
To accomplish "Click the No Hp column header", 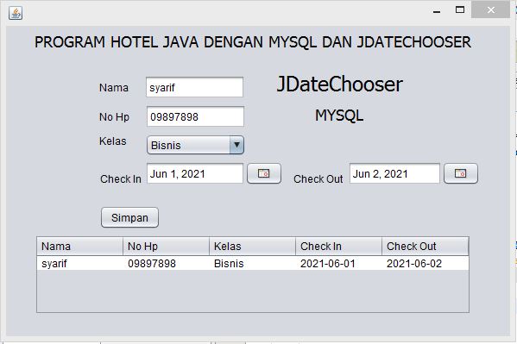I will 167,246.
